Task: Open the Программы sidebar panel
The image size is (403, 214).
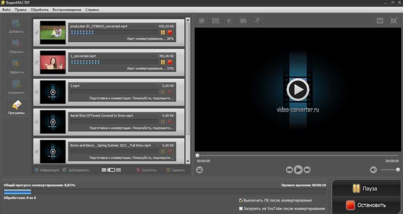Action: point(17,108)
